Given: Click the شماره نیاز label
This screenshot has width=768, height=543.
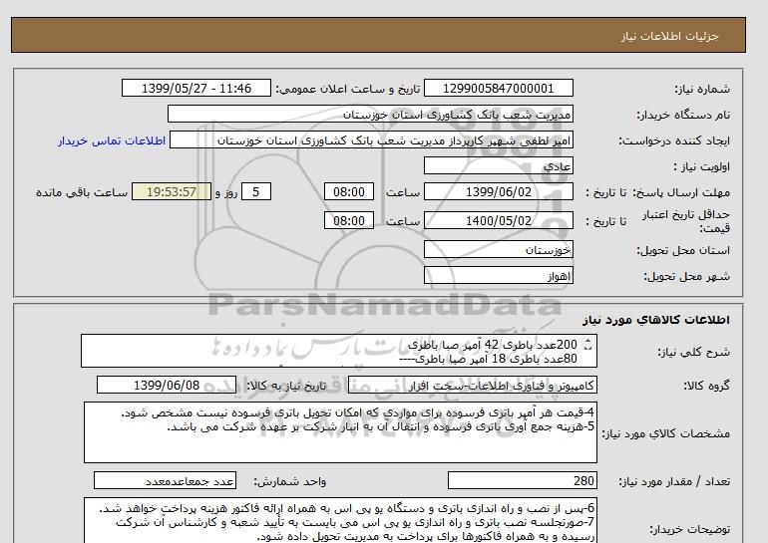Looking at the screenshot, I should [702, 89].
